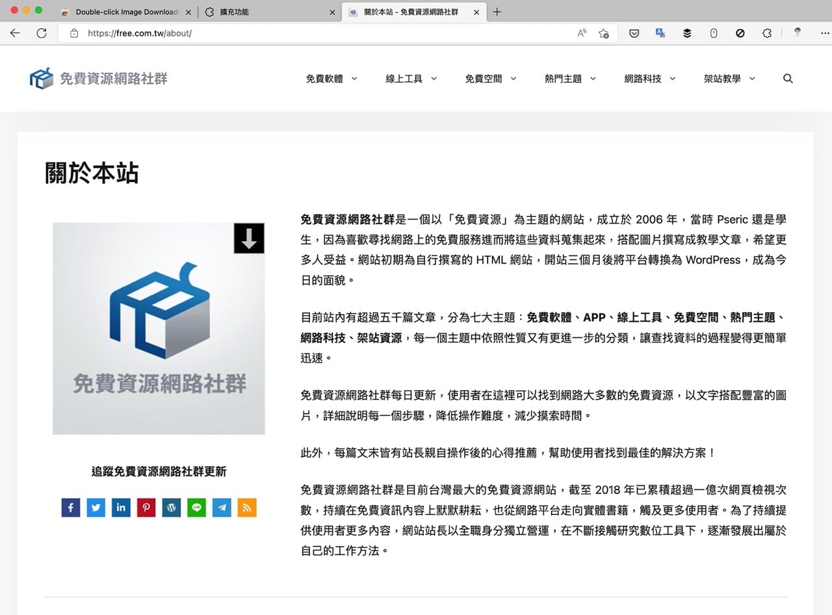Image resolution: width=832 pixels, height=615 pixels.
Task: Open the 熱門主題 navigation item
Action: (x=563, y=79)
